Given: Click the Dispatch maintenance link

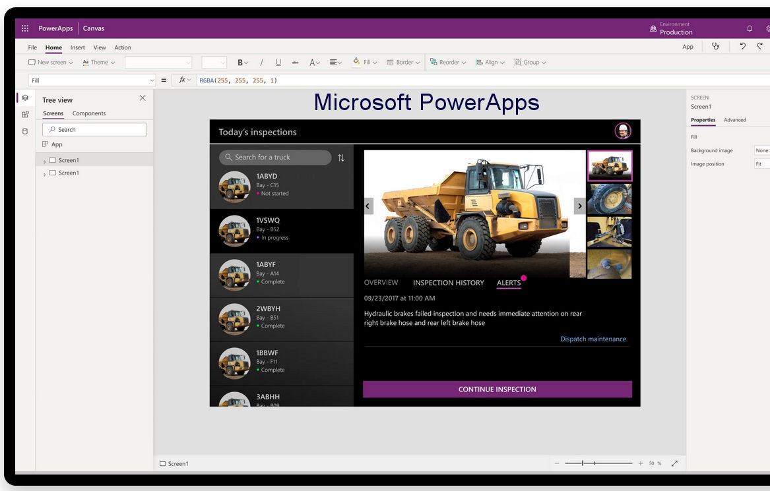Looking at the screenshot, I should coord(593,339).
